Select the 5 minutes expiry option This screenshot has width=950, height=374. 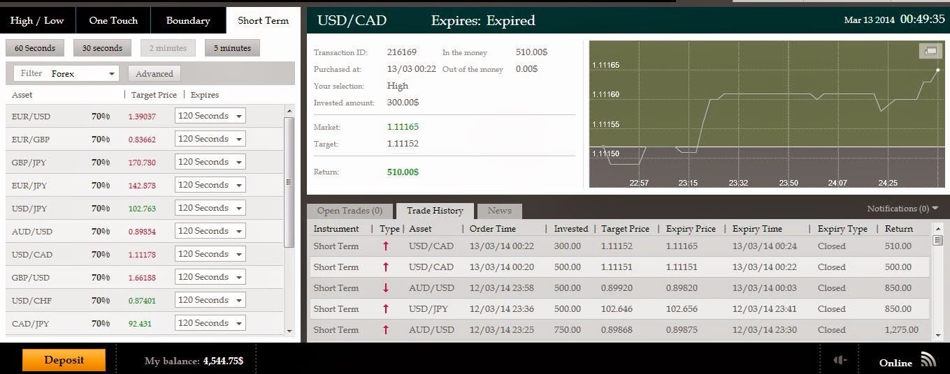tap(232, 48)
